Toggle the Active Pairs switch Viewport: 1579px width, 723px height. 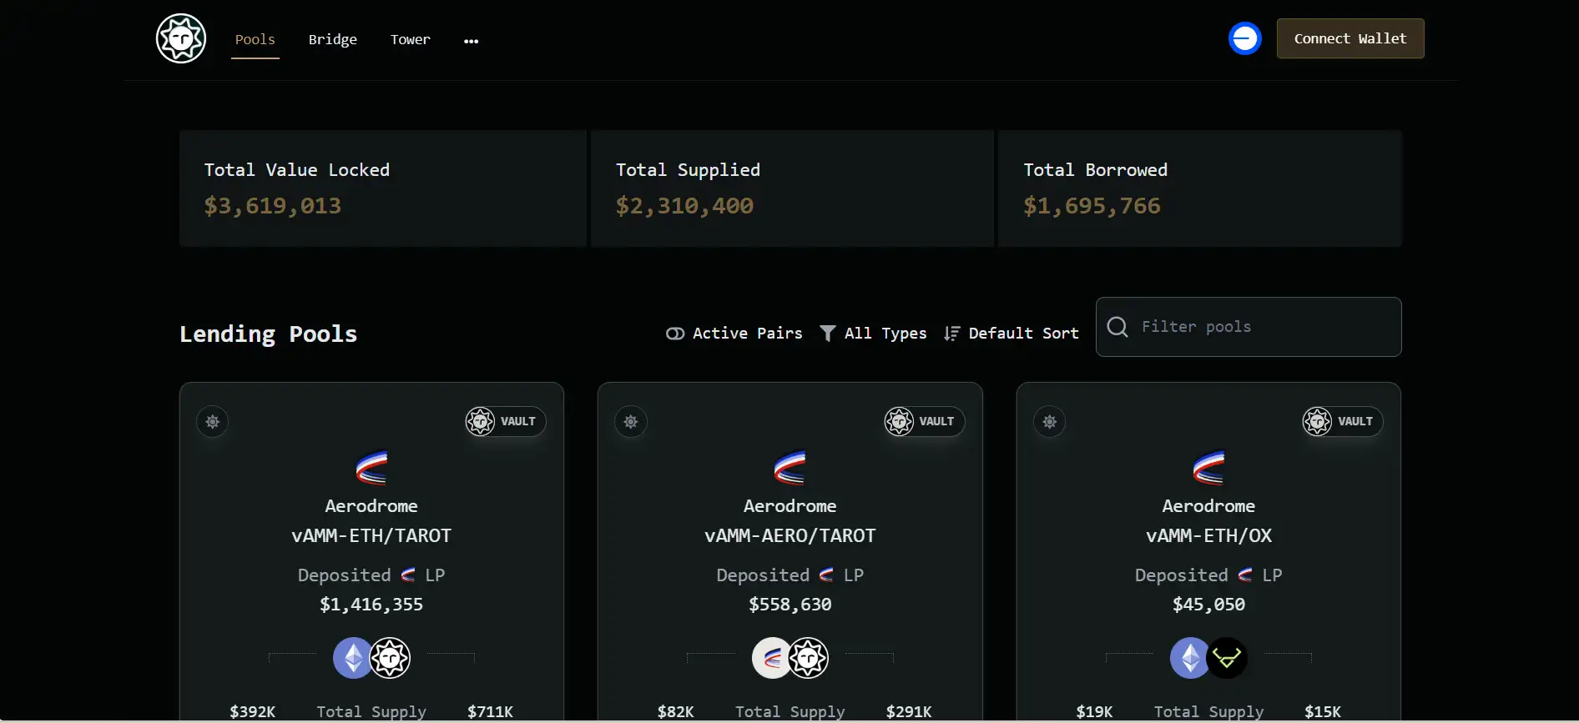click(675, 334)
